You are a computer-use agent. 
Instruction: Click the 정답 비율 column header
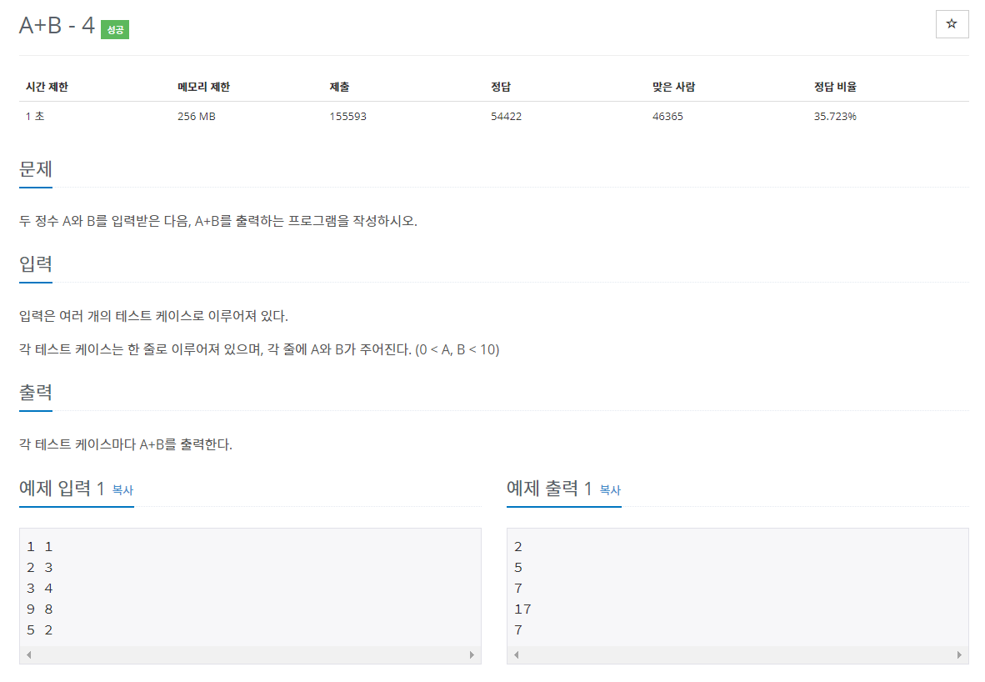pyautogui.click(x=836, y=87)
